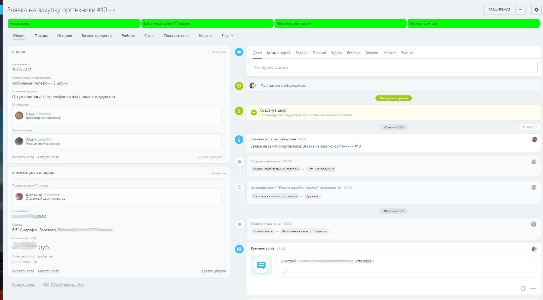Switch to the Звонок tab

tap(372, 53)
